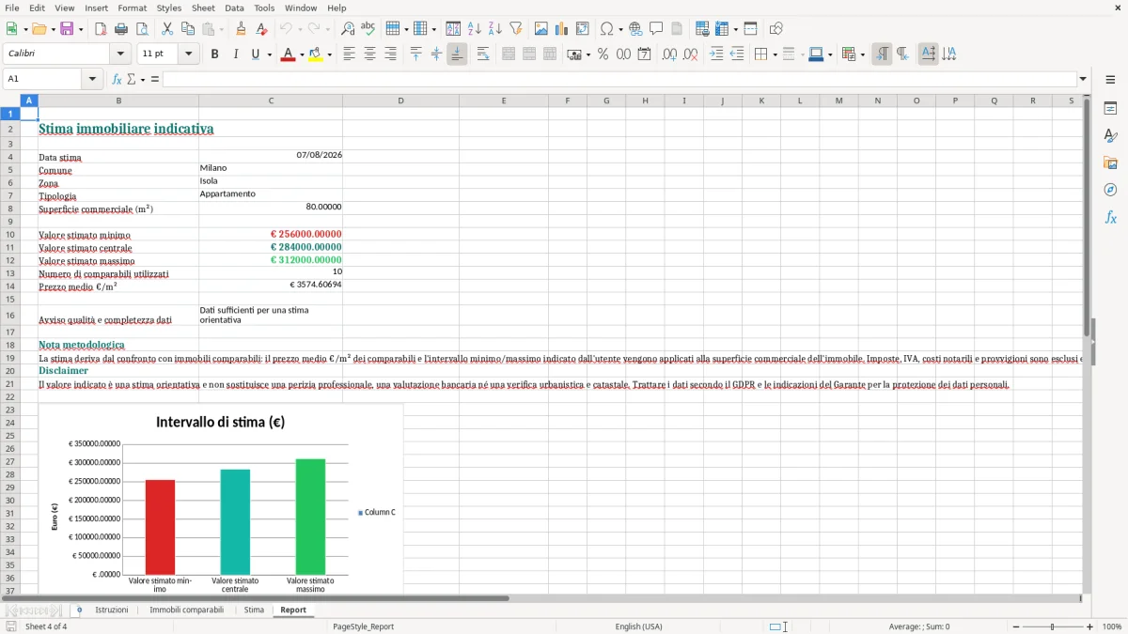1128x634 pixels.
Task: Click the sidebar settings hamburger button
Action: point(1110,80)
